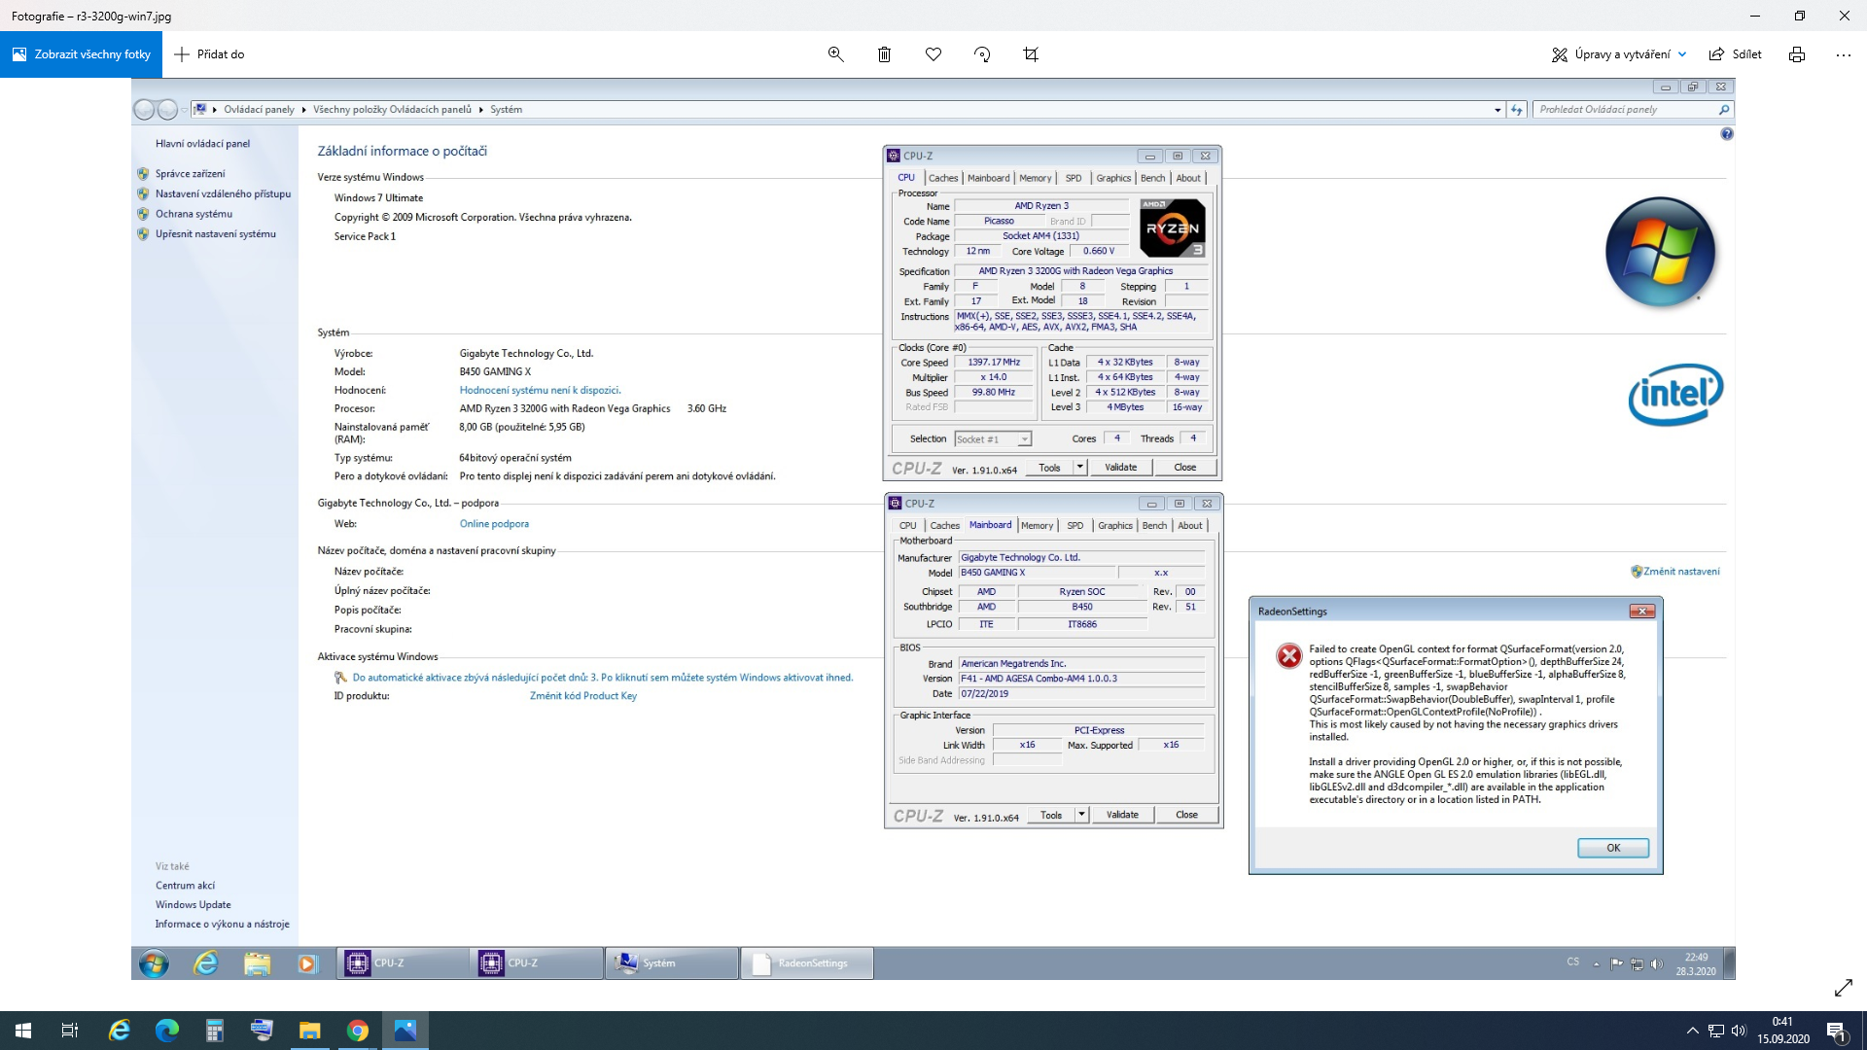Show hidden tray icons chevron
The width and height of the screenshot is (1867, 1050).
pos(1692,1031)
